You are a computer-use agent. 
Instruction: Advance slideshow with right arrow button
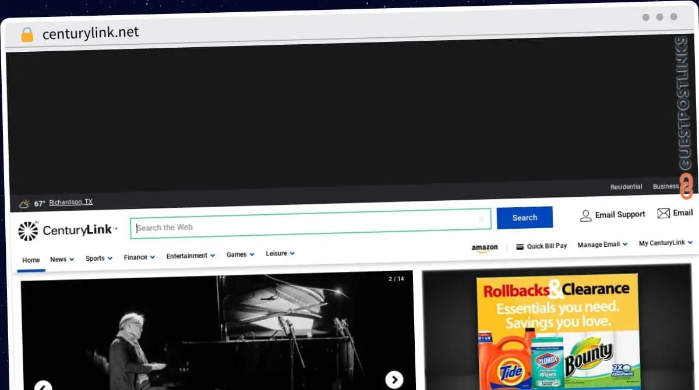[394, 380]
